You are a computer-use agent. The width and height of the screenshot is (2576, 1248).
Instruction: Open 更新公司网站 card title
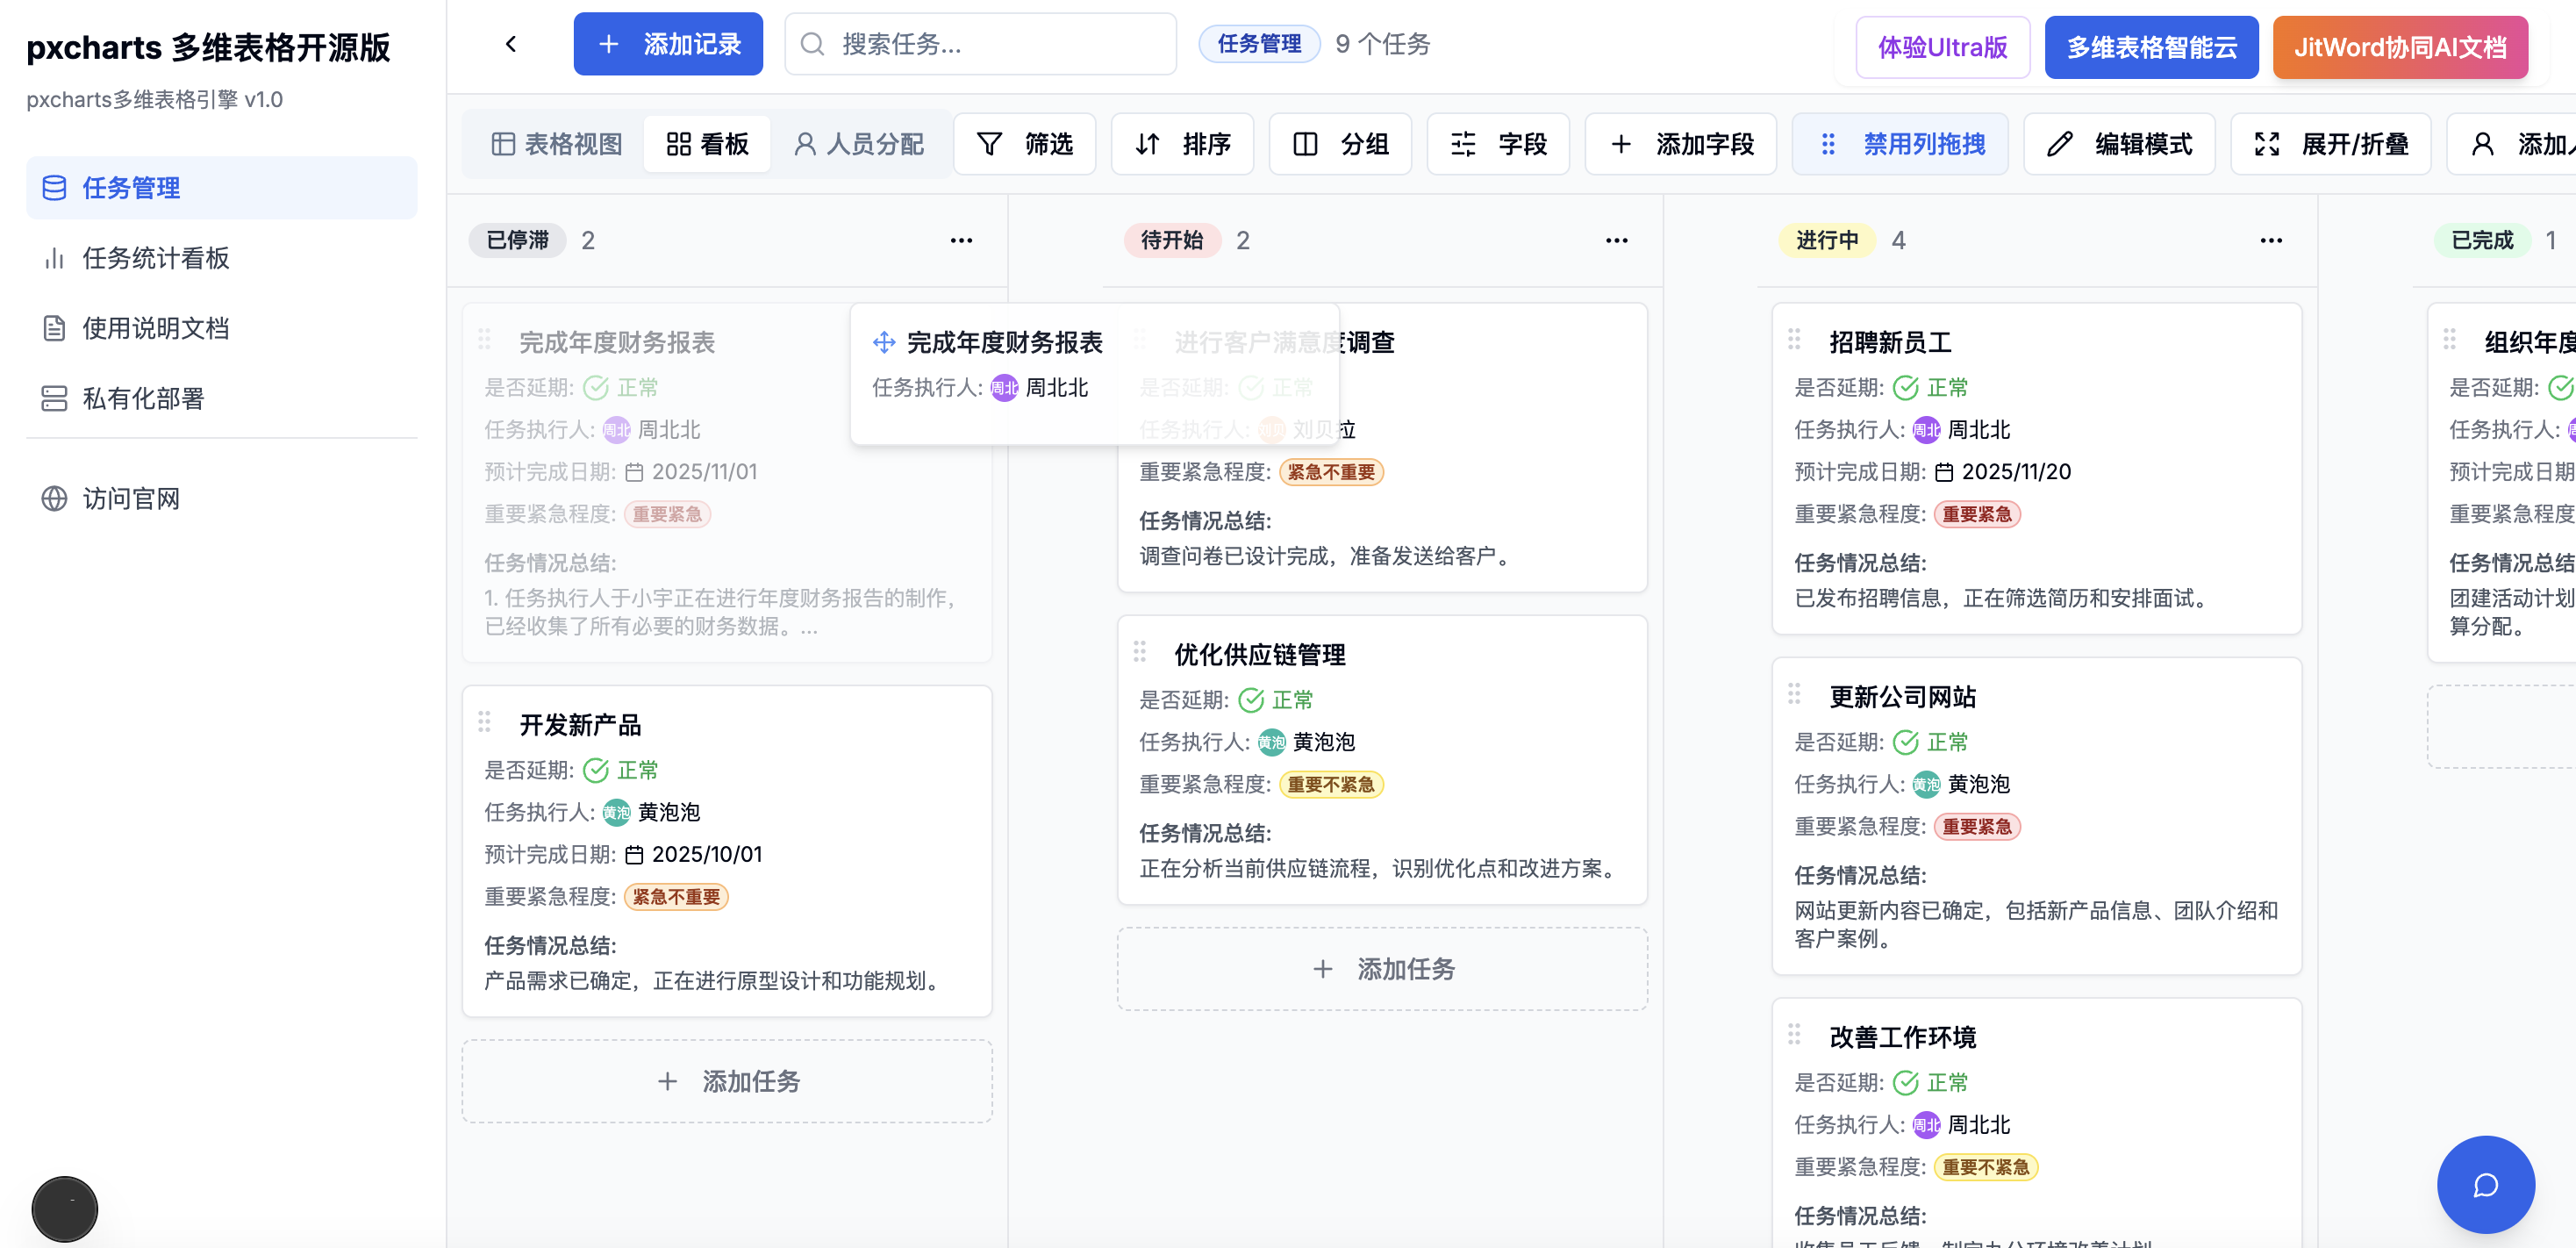tap(1902, 696)
